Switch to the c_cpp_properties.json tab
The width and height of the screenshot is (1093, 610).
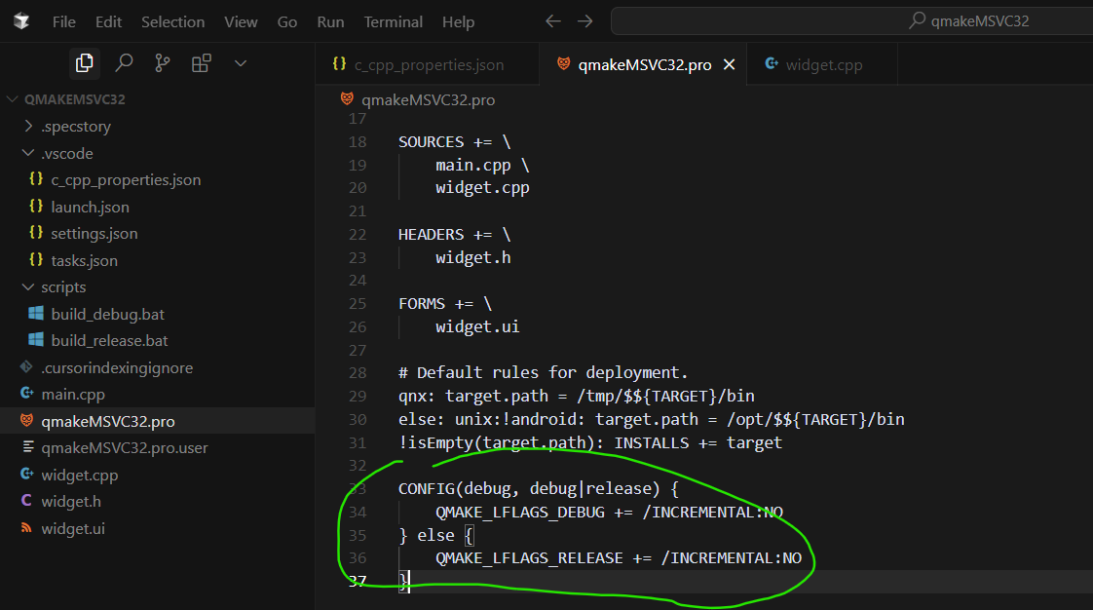[x=427, y=62]
